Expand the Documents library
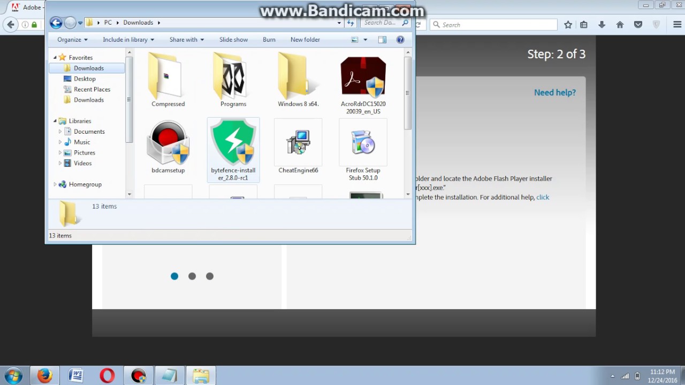685x385 pixels. coord(60,132)
